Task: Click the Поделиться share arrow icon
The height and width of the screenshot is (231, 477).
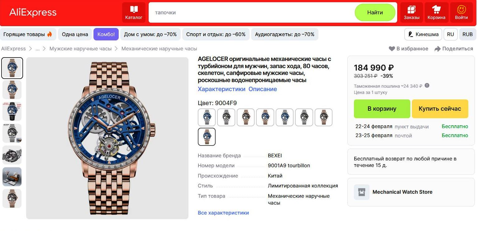Action: point(438,49)
